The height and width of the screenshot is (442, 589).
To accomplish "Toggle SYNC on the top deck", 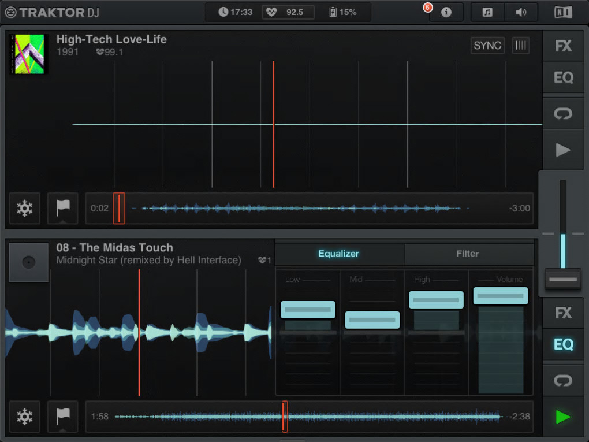I will tap(487, 46).
